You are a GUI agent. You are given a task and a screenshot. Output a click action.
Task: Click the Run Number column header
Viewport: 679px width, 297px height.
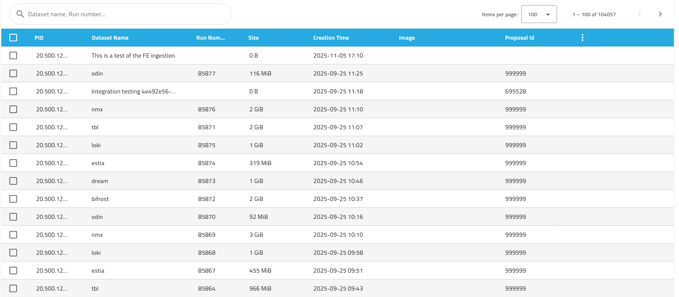tap(210, 38)
